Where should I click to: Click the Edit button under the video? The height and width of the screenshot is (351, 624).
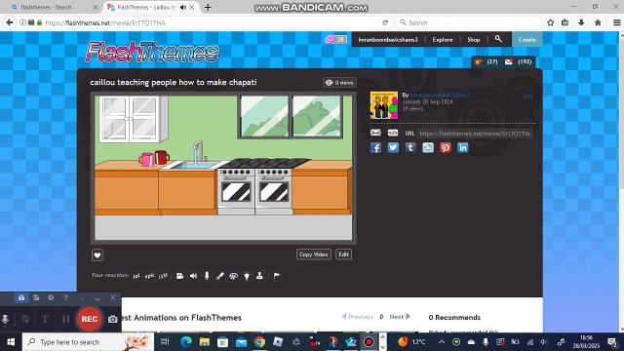[344, 254]
